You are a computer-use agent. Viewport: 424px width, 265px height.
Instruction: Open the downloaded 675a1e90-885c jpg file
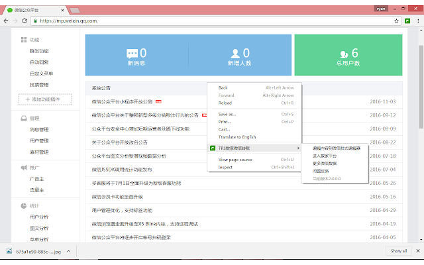pyautogui.click(x=38, y=252)
